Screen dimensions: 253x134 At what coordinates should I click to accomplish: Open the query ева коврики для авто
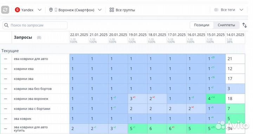point(31,59)
